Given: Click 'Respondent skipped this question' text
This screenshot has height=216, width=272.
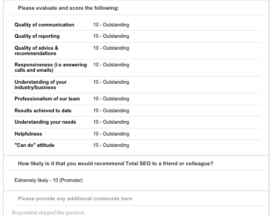Looking at the screenshot, I should point(48,213).
